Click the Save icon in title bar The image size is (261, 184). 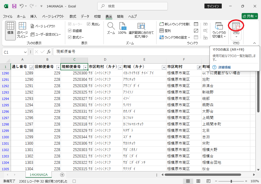pos(14,6)
